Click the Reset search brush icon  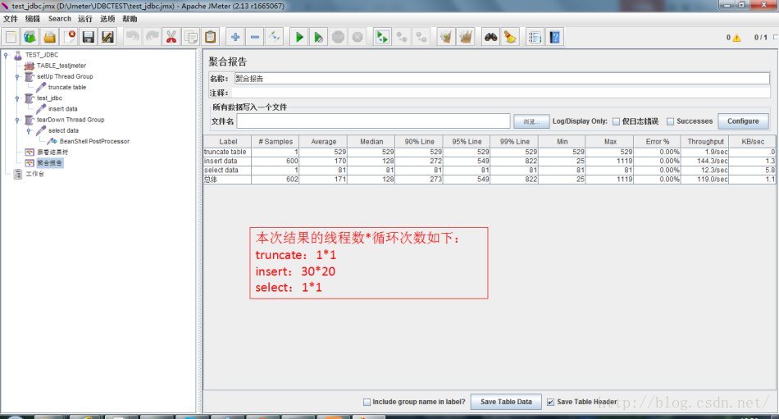pos(510,37)
